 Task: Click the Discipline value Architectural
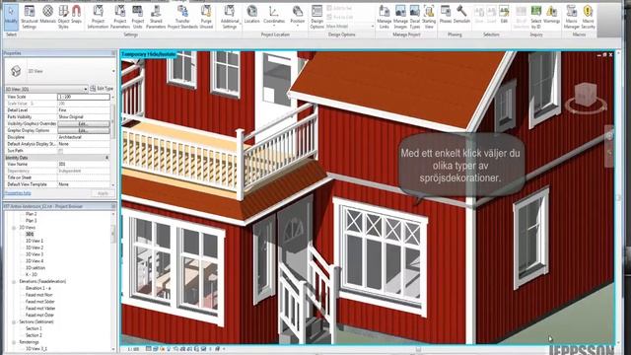(83, 137)
